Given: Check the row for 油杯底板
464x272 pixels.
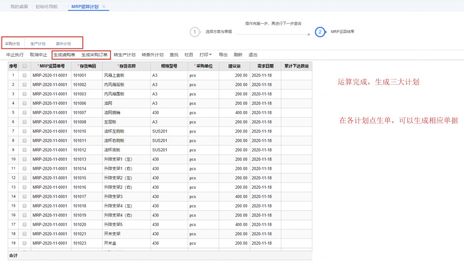Looking at the screenshot, I should click(24, 150).
